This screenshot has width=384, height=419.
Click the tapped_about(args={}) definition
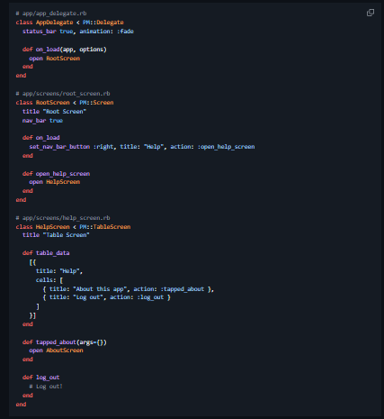pos(71,342)
